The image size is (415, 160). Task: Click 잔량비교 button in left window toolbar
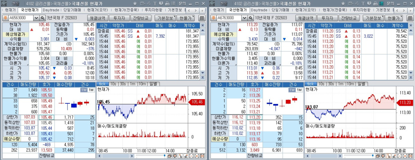click(141, 18)
